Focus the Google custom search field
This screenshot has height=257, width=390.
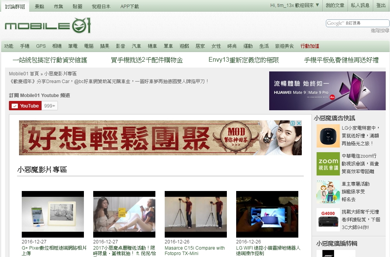(x=357, y=23)
